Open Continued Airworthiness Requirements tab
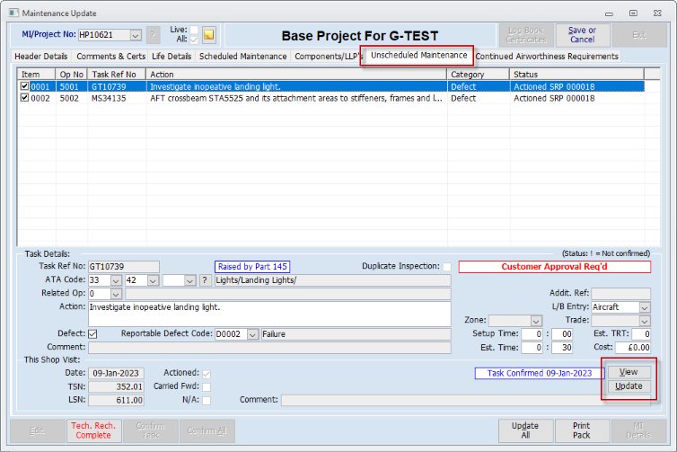Image resolution: width=677 pixels, height=452 pixels. pyautogui.click(x=547, y=57)
